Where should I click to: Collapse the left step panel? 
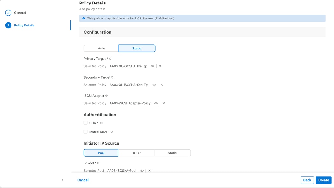point(62,180)
